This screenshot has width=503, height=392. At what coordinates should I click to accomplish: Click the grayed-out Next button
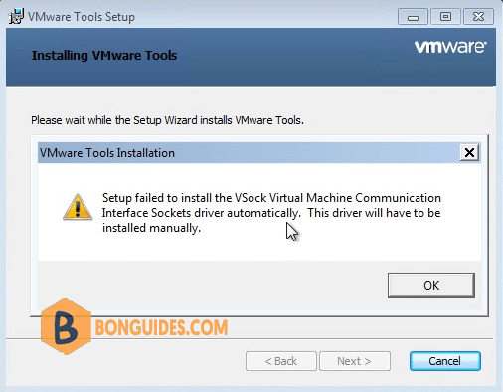tap(354, 361)
